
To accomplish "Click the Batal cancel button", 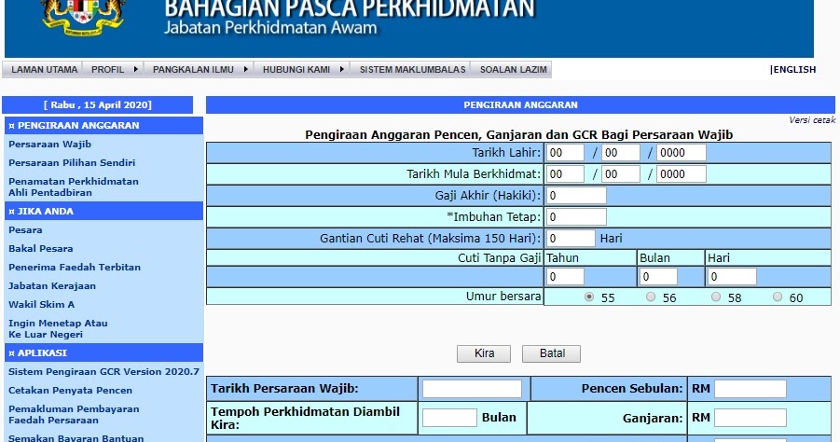I will coord(551,353).
